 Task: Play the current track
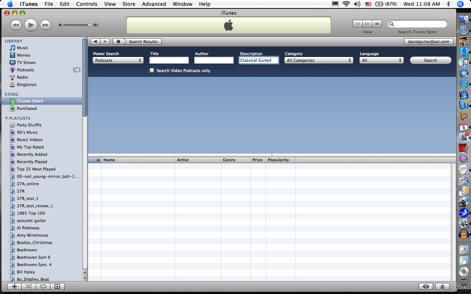[x=31, y=25]
